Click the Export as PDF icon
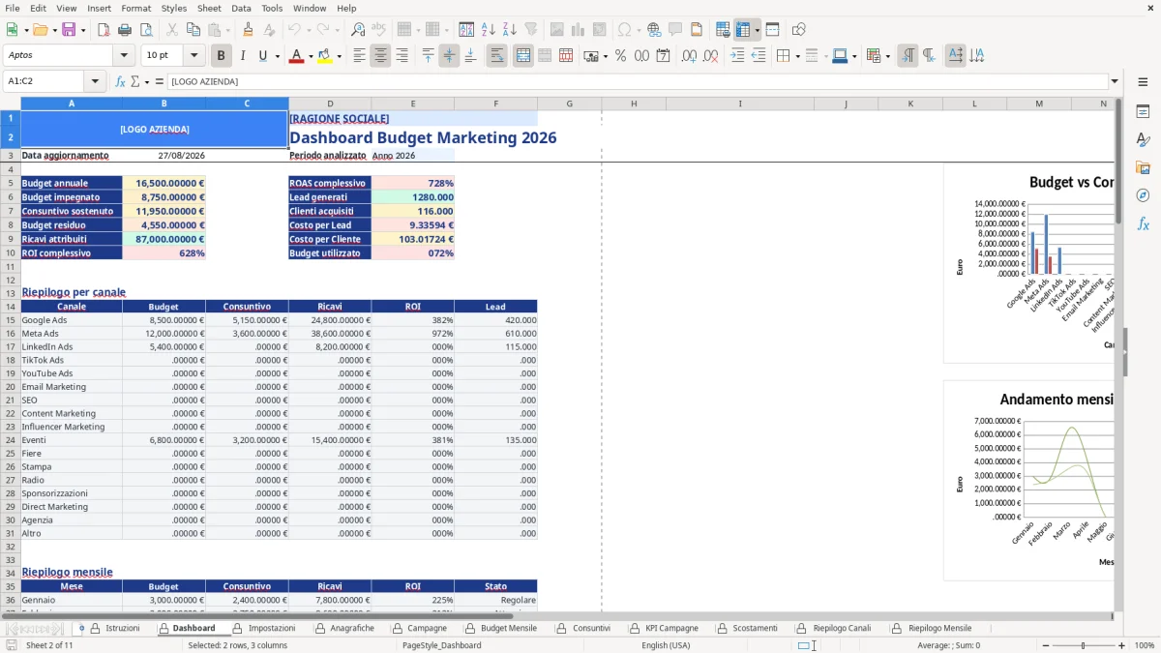Viewport: 1161px width, 653px height. click(104, 30)
